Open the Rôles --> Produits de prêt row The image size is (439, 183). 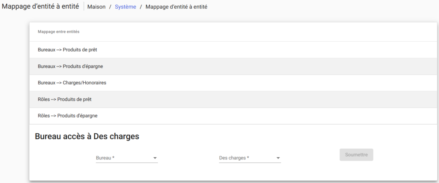pos(65,99)
